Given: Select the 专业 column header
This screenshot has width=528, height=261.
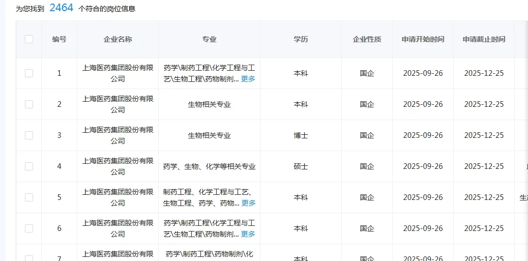Looking at the screenshot, I should 209,39.
